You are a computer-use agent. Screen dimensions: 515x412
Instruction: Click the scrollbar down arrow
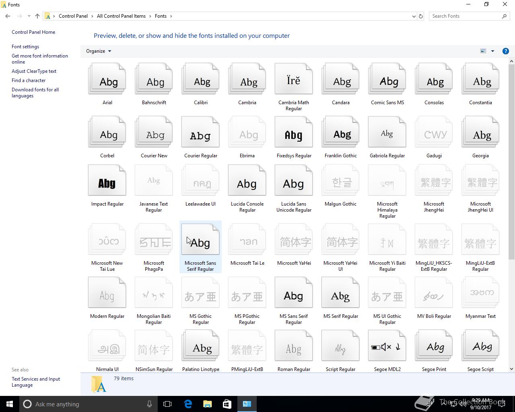coord(511,369)
